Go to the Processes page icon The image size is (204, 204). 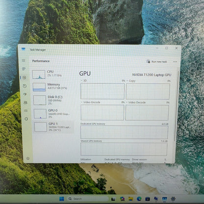click(x=24, y=69)
